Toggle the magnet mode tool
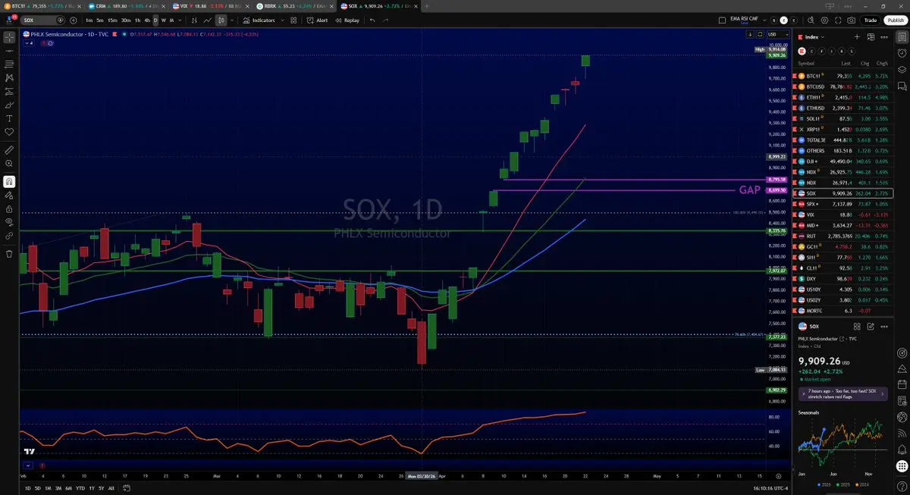 click(x=8, y=181)
